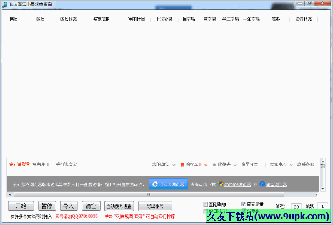This screenshot has width=333, height=225.
Task: Click the 开始 button
Action: 21,206
